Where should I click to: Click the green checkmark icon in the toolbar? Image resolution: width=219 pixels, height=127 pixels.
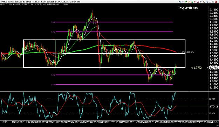tap(186, 2)
